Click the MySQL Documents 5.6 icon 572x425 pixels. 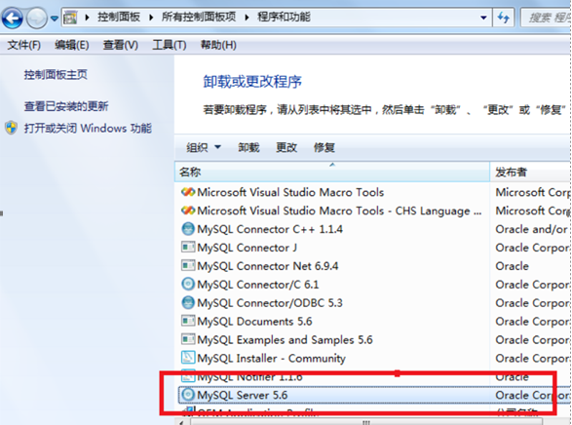tap(188, 321)
